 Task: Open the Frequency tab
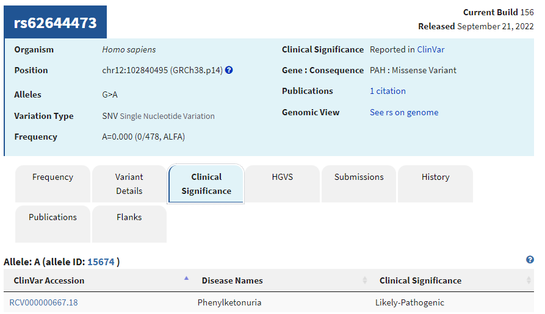point(53,184)
